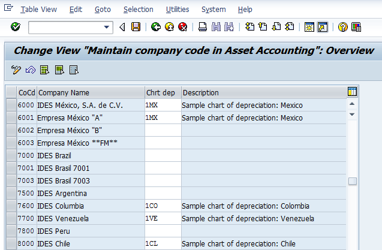Click the vertical scrollbar thumb
The width and height of the screenshot is (382, 250).
[353, 181]
